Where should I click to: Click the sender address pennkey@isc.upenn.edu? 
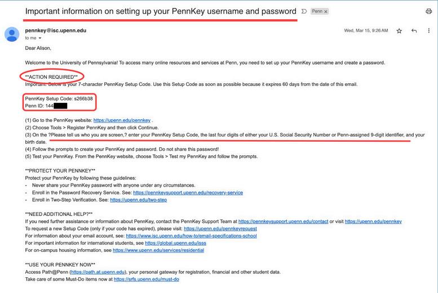coord(55,30)
